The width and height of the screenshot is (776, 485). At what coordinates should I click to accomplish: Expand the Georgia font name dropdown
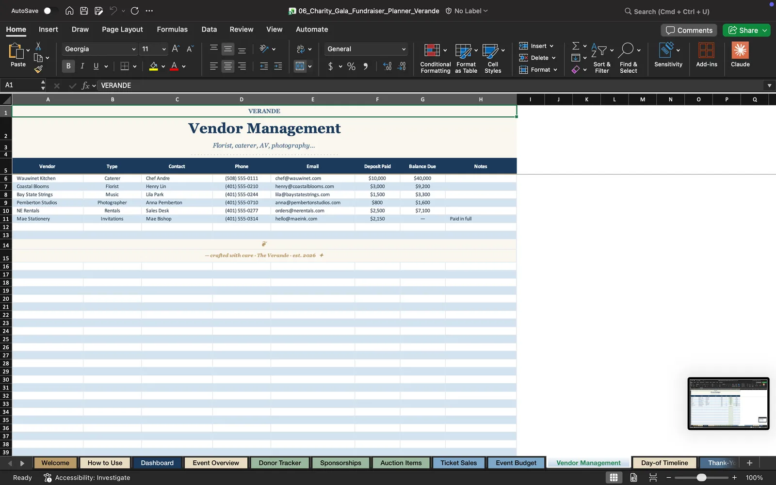click(134, 49)
